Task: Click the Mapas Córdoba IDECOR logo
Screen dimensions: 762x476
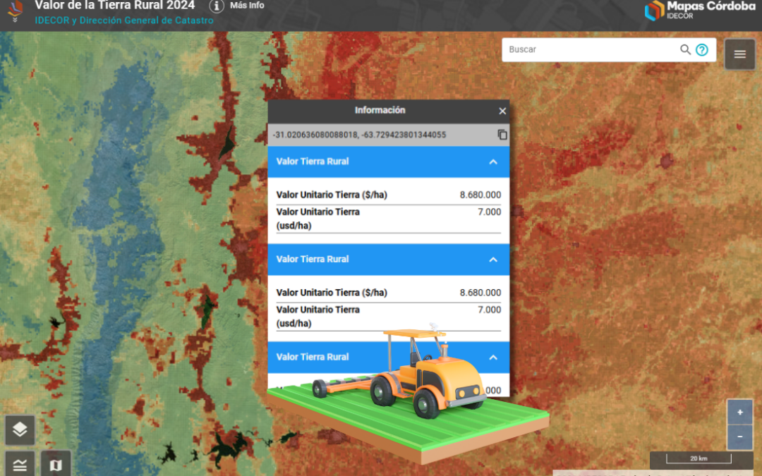Action: point(700,10)
